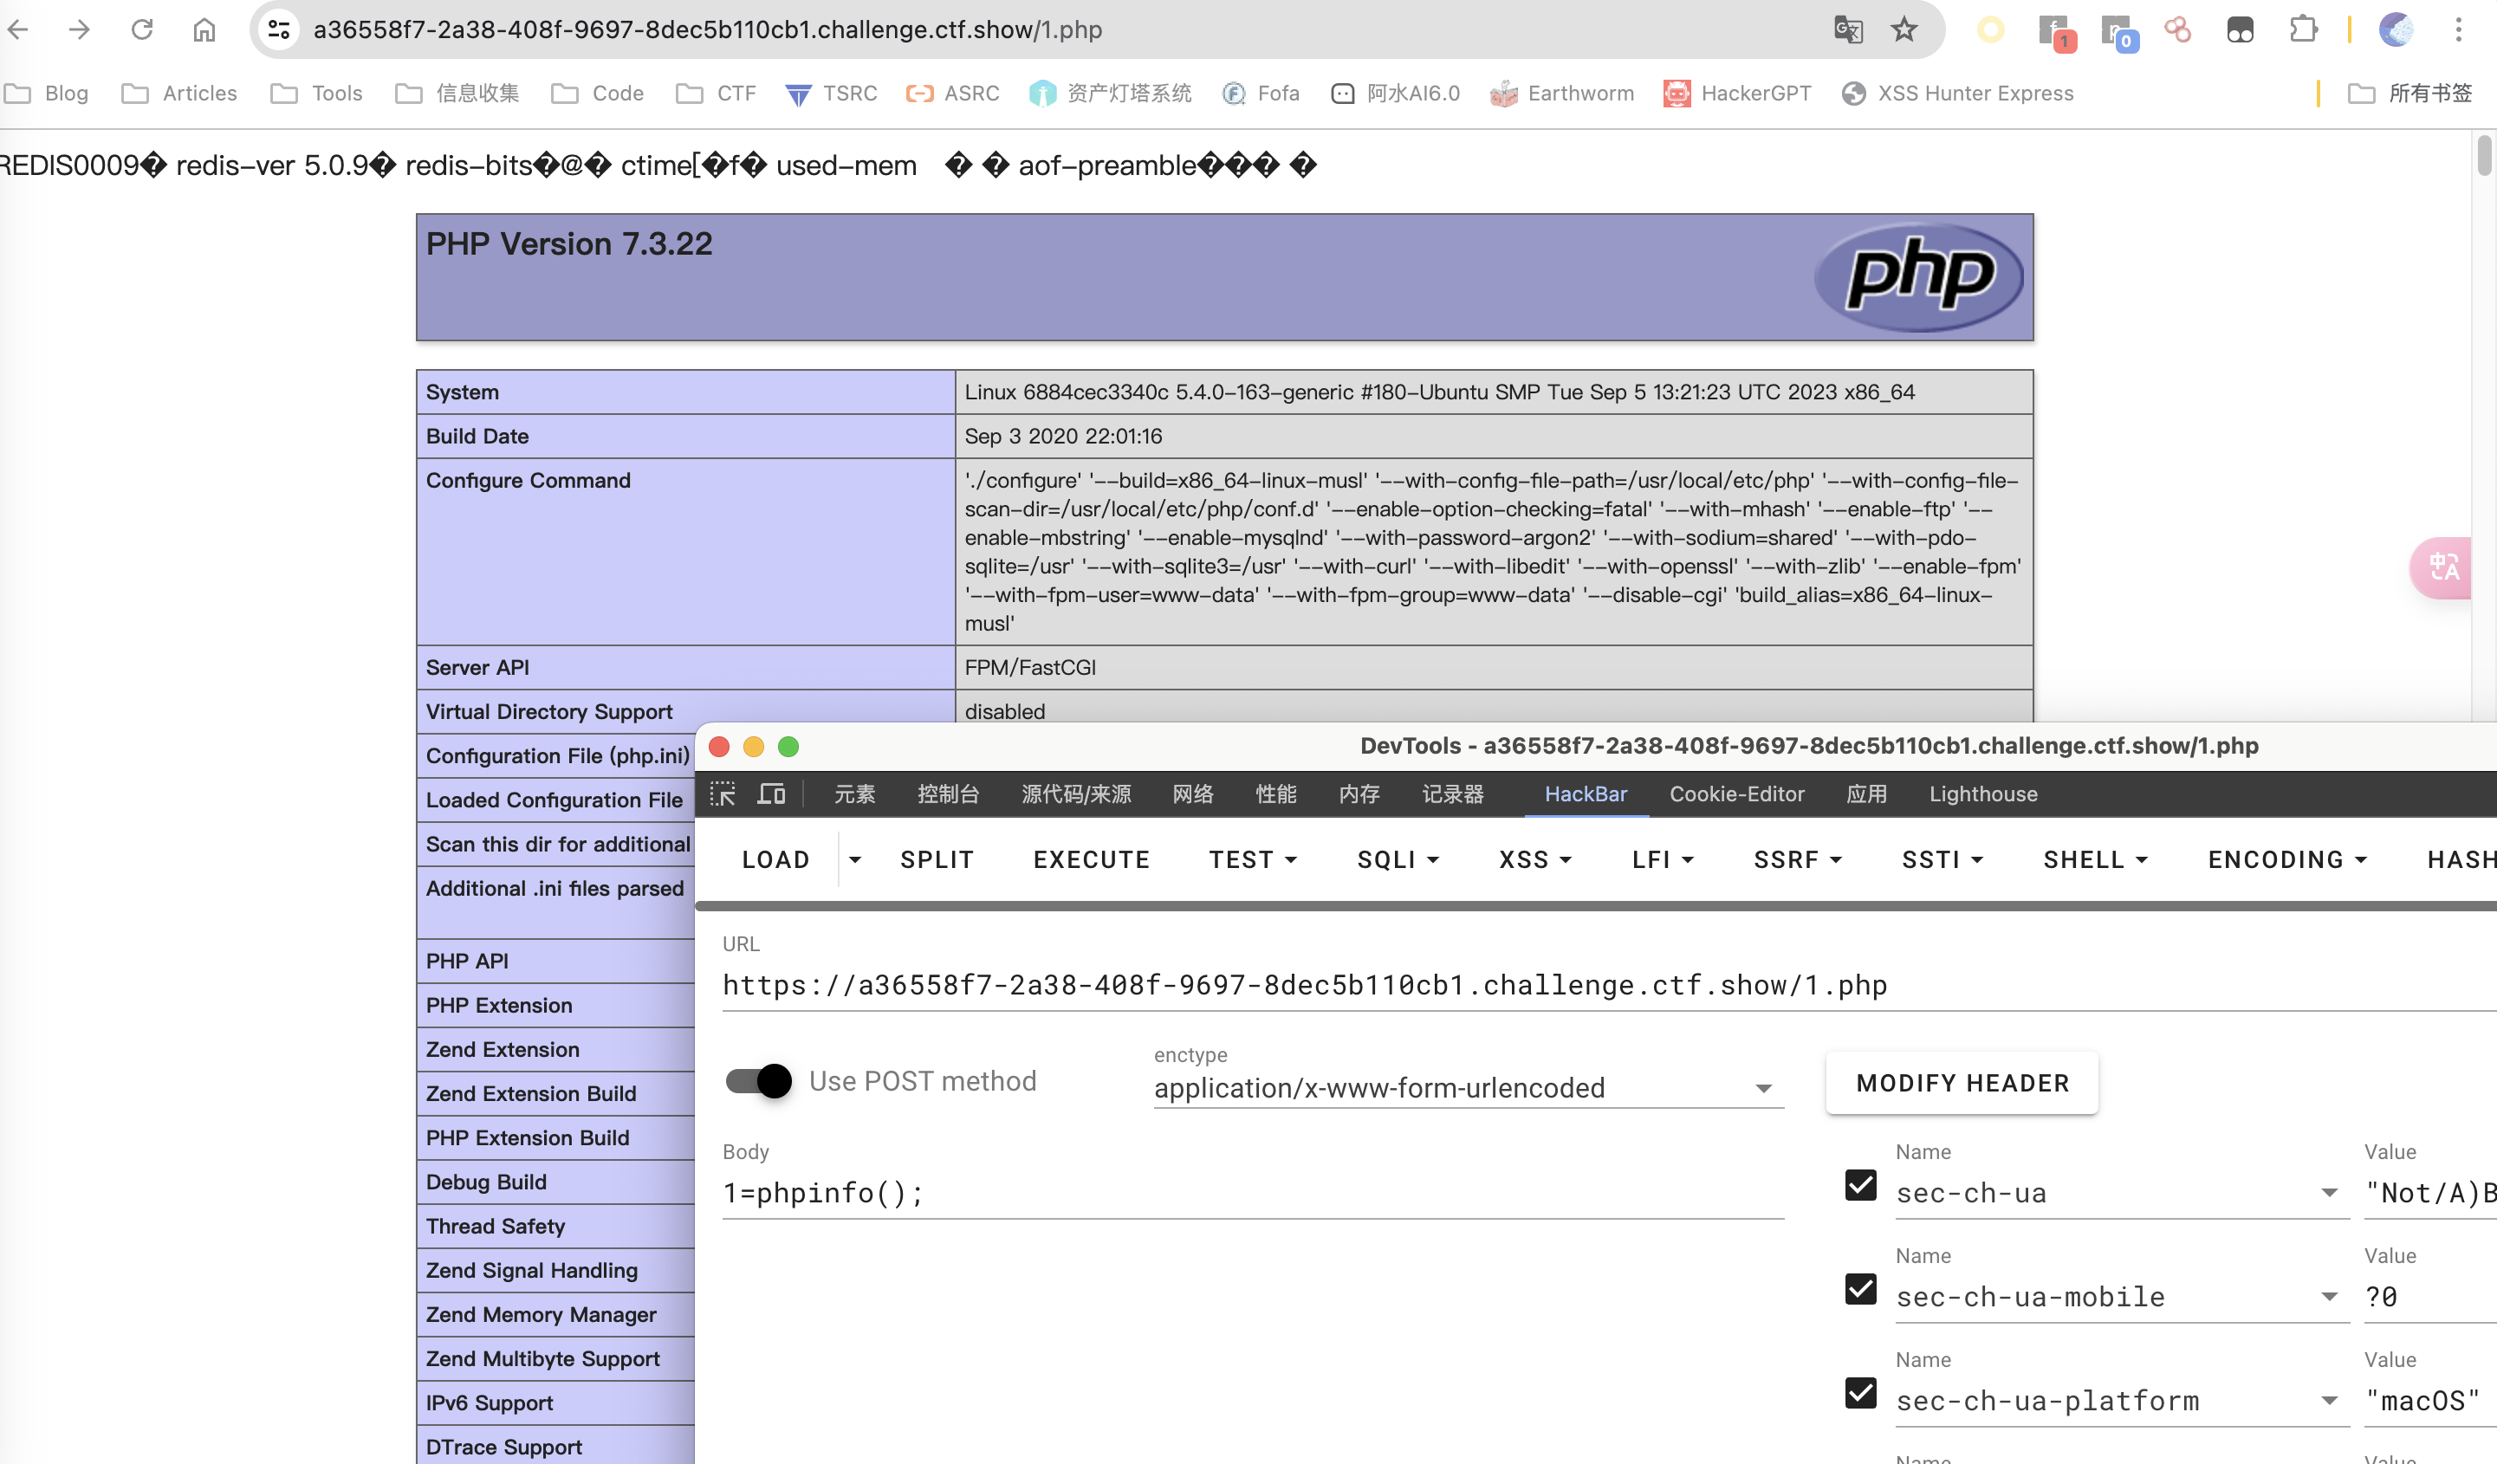Screen dimensions: 2497x1464
Task: Open the SQLI dropdown menu
Action: 1398,860
